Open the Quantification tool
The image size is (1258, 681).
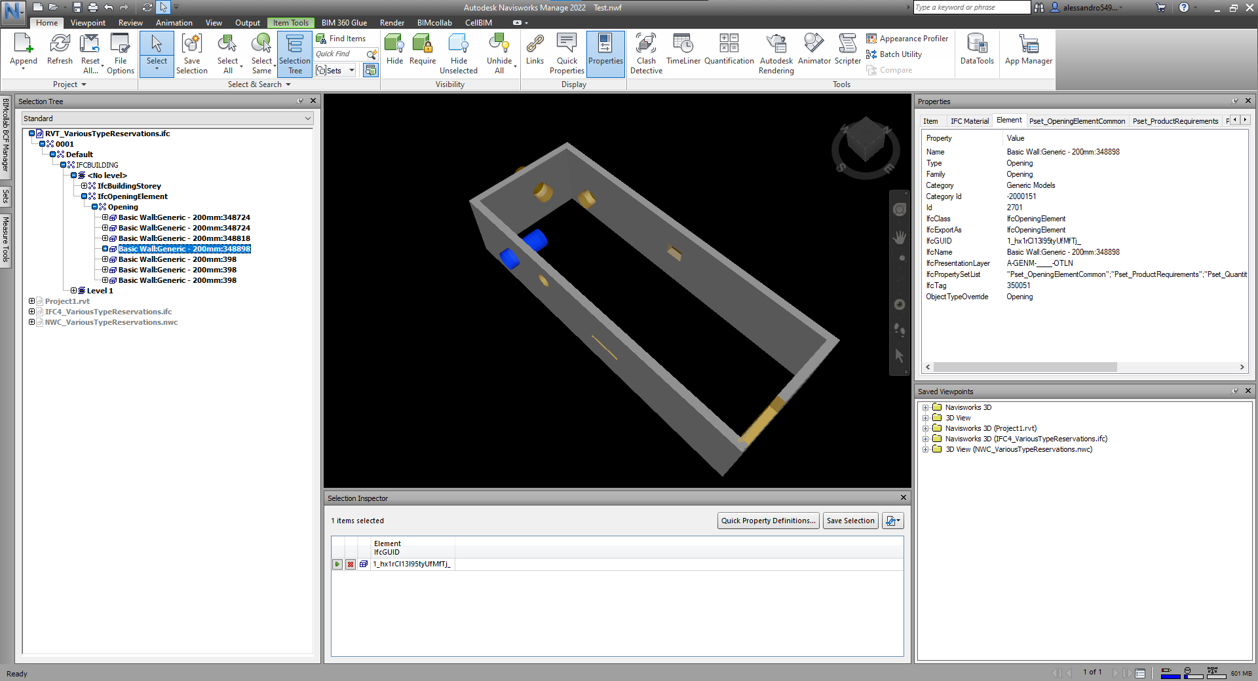click(x=729, y=50)
